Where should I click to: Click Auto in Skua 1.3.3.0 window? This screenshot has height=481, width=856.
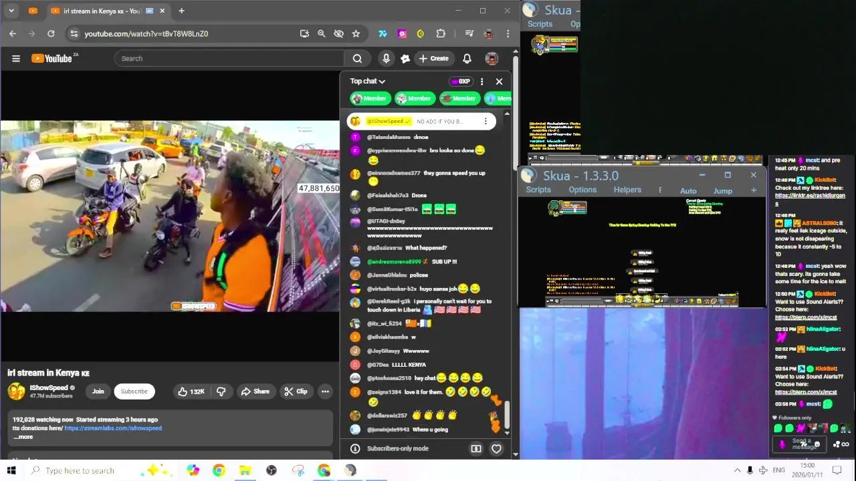pos(688,191)
